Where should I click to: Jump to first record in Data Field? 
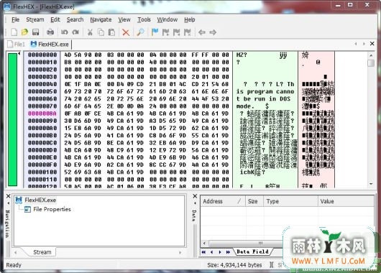pos(203,252)
